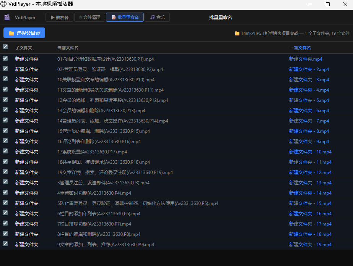Image resolution: width=353 pixels, height=266 pixels.
Task: Toggle the select-all checkbox in header
Action: (5, 47)
